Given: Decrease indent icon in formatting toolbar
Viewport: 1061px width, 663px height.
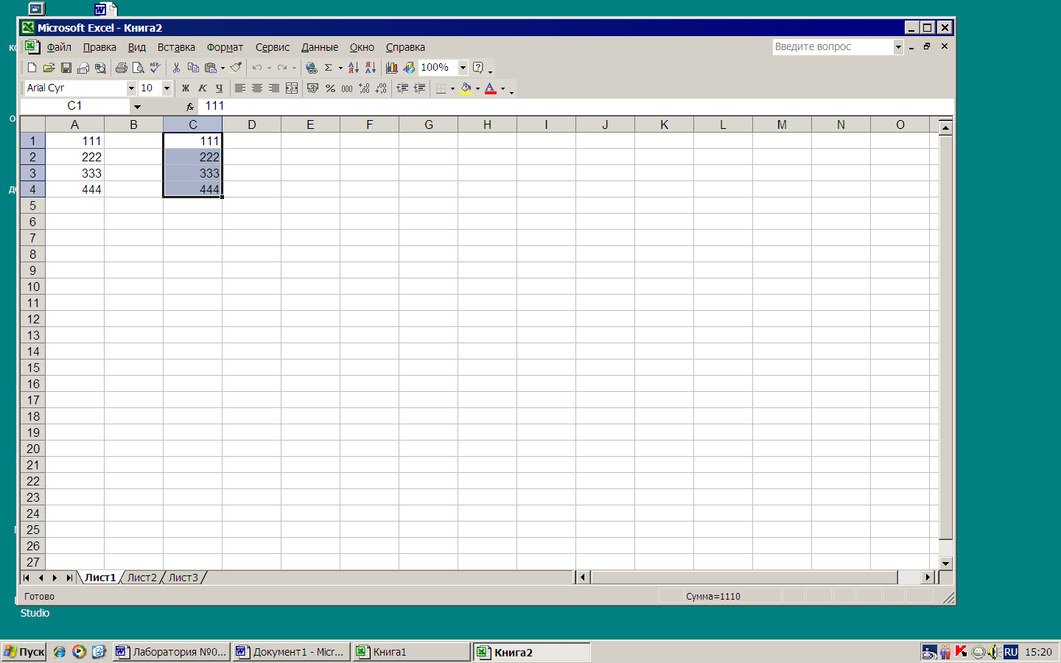Looking at the screenshot, I should 402,88.
